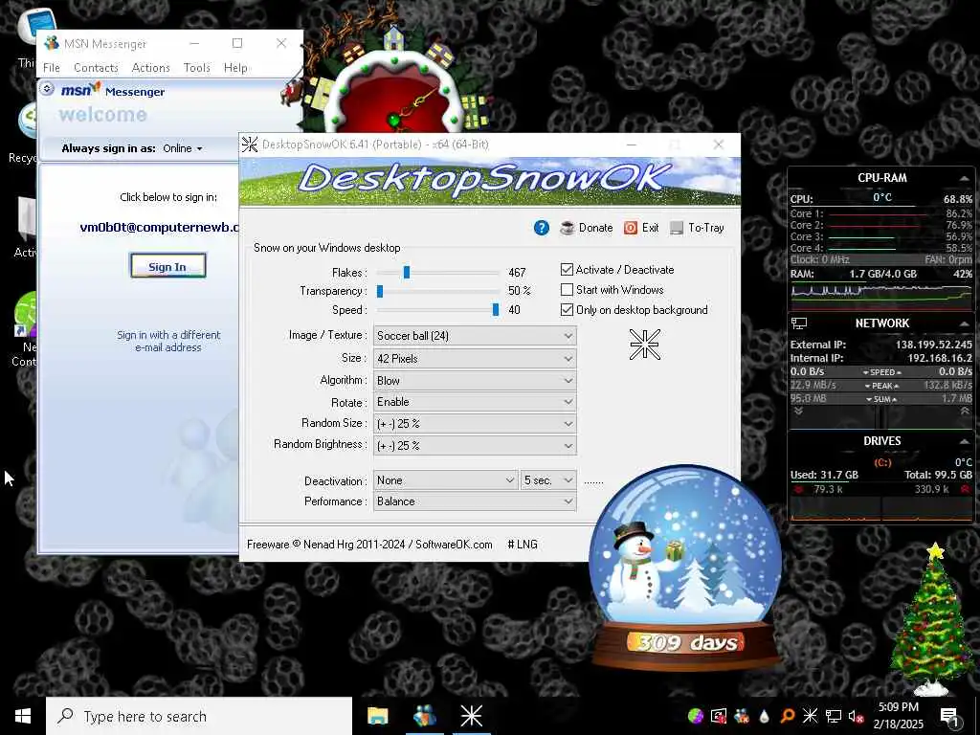
Task: Click the Donate label in DesktopSnowOK
Action: 595,228
